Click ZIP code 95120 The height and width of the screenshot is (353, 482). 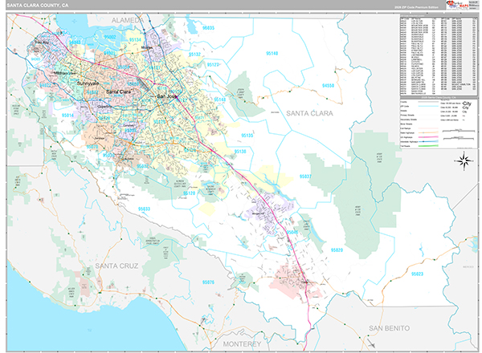point(190,193)
